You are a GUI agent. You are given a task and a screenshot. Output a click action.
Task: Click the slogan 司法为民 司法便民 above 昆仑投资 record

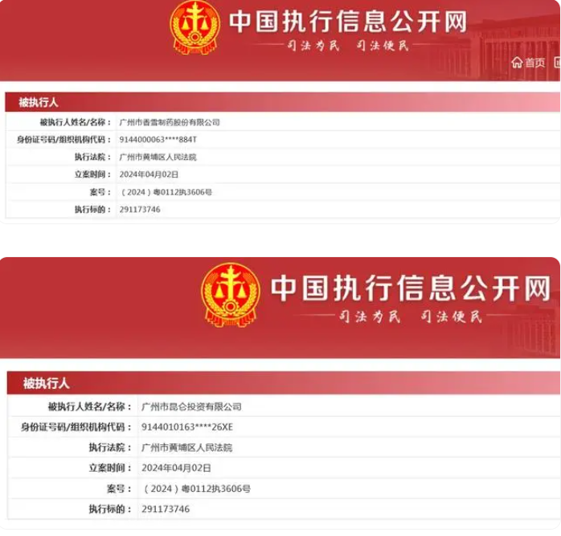411,317
